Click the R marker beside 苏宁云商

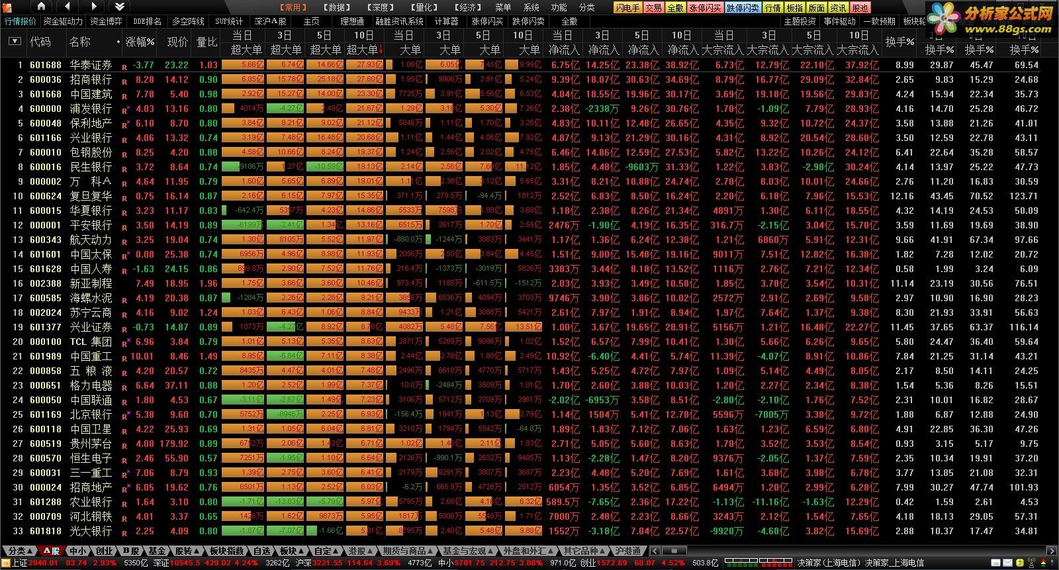124,314
